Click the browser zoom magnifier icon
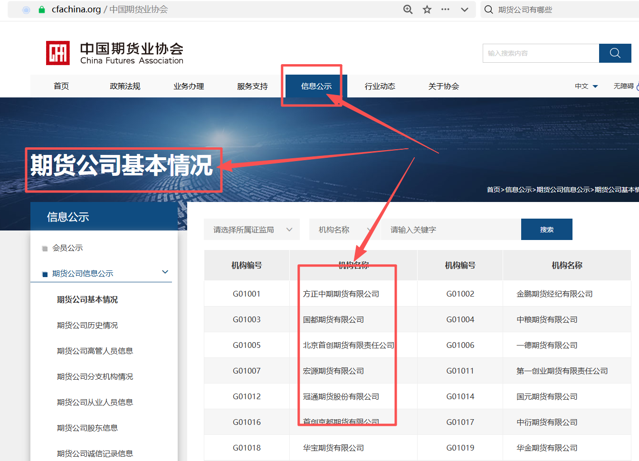639x461 pixels. (x=408, y=10)
